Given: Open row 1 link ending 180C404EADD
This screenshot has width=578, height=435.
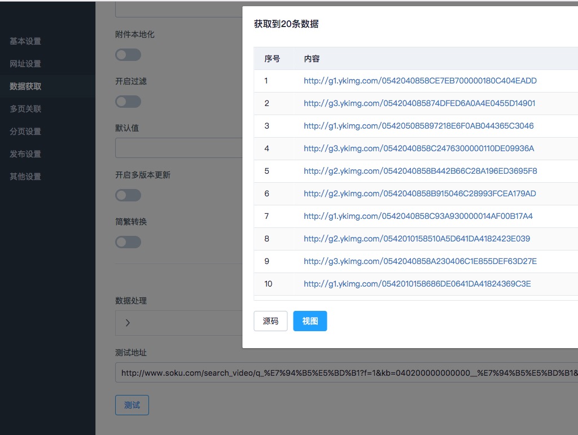Looking at the screenshot, I should click(420, 81).
